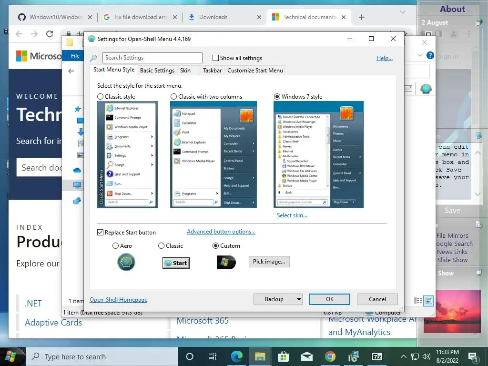Click the Explorer back arrow
The width and height of the screenshot is (488, 366).
tap(71, 71)
